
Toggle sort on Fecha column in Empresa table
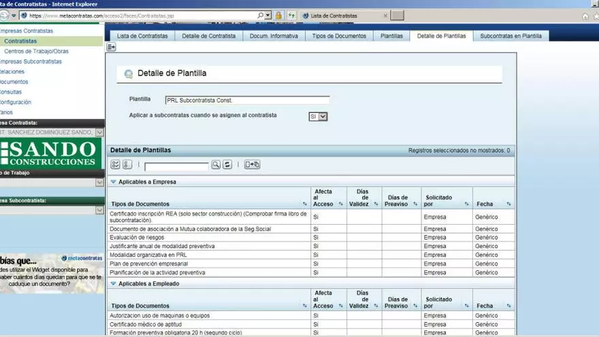508,204
